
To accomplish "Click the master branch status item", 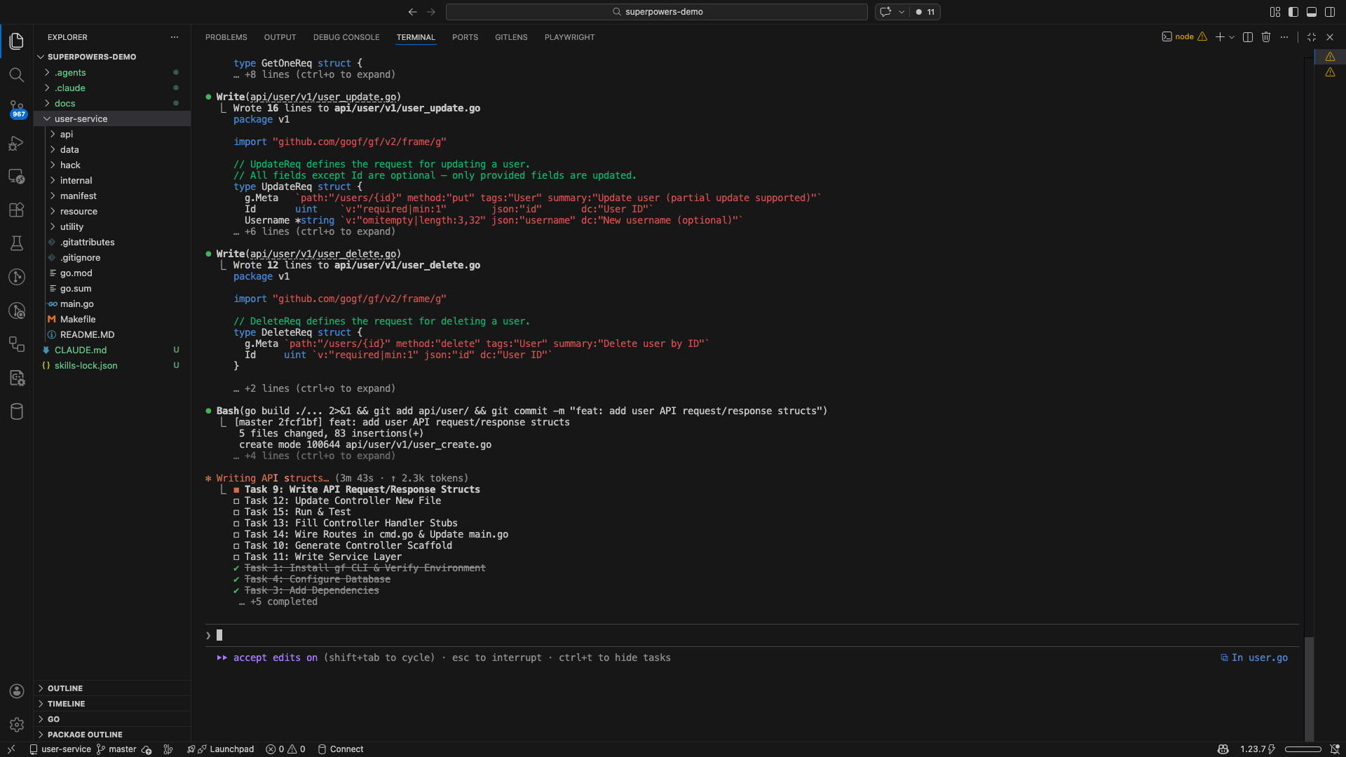I will [x=117, y=749].
